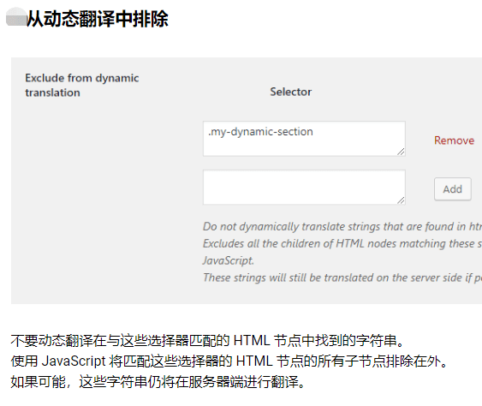
Task: Click the gray icon beside the heading
Action: [16, 17]
